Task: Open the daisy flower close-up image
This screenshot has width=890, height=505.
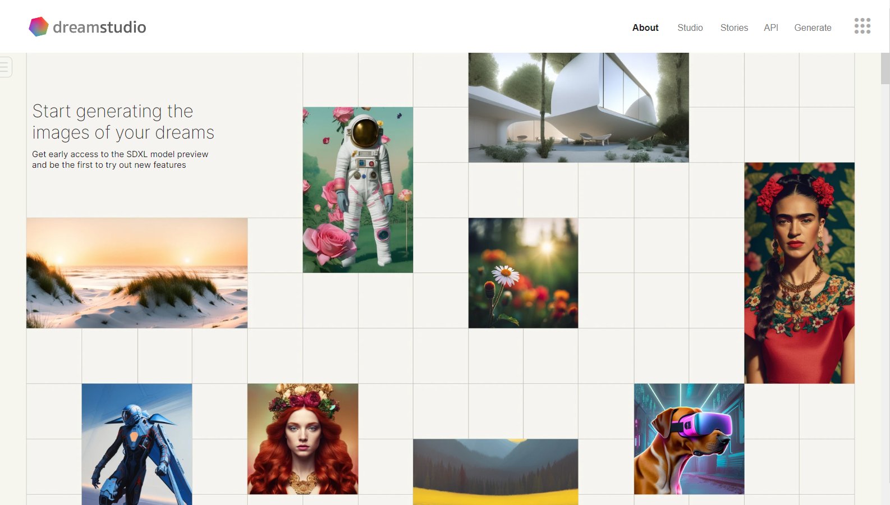Action: click(522, 273)
